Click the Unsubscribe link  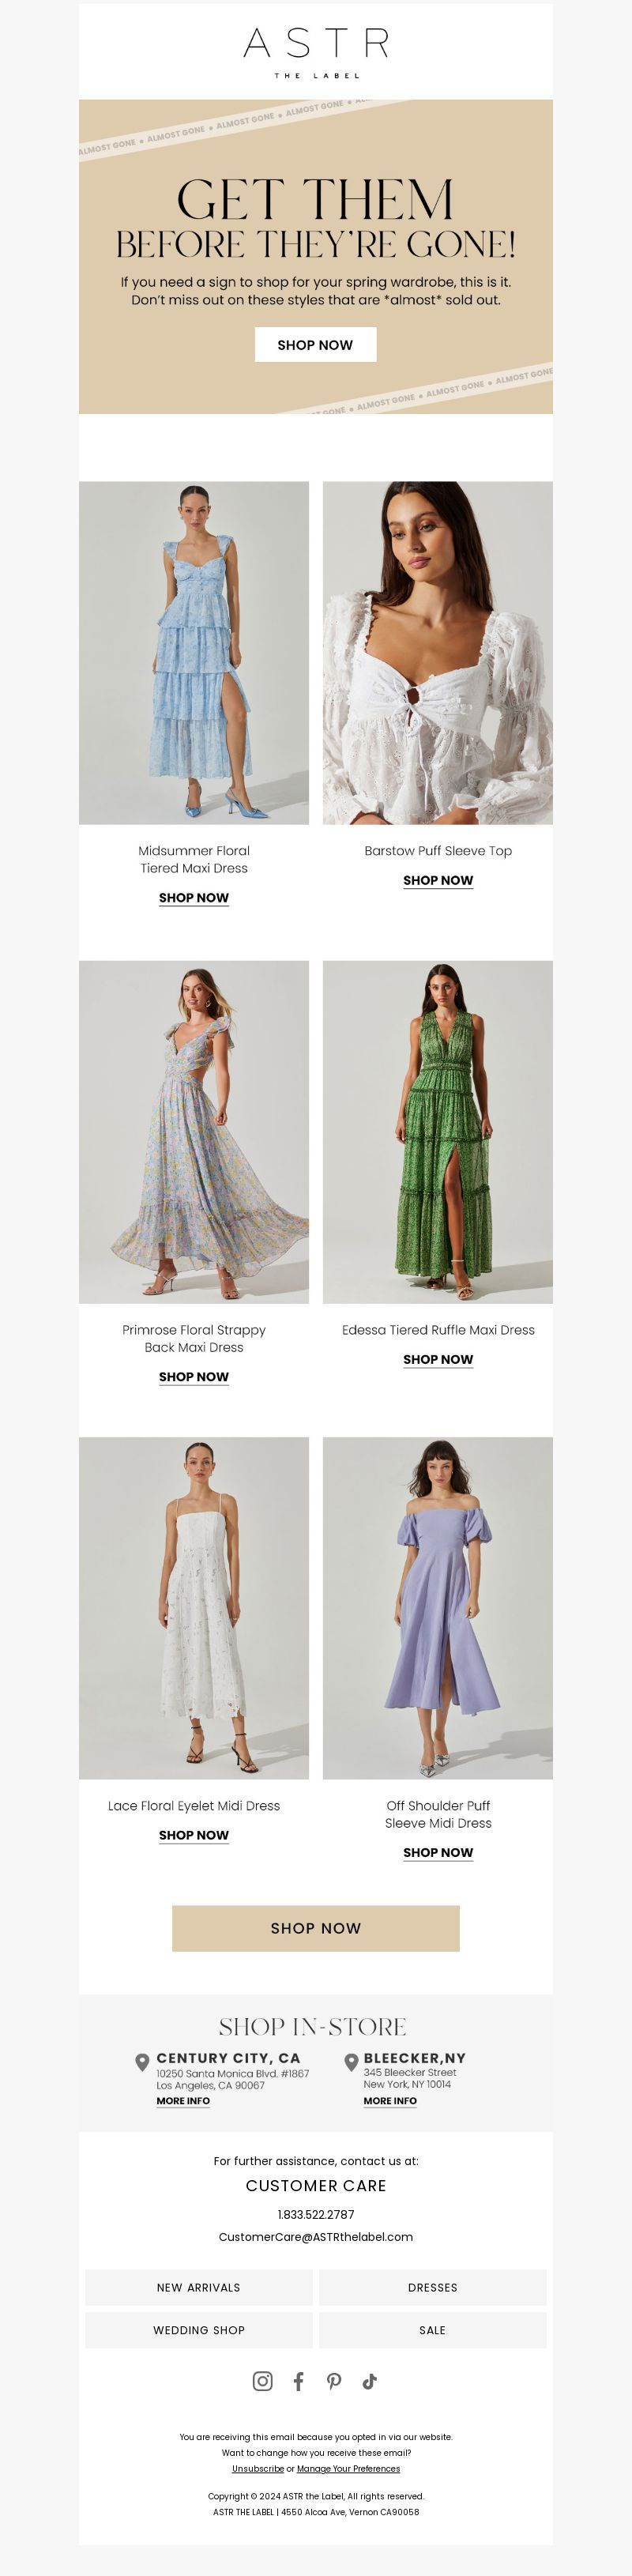click(x=258, y=2468)
